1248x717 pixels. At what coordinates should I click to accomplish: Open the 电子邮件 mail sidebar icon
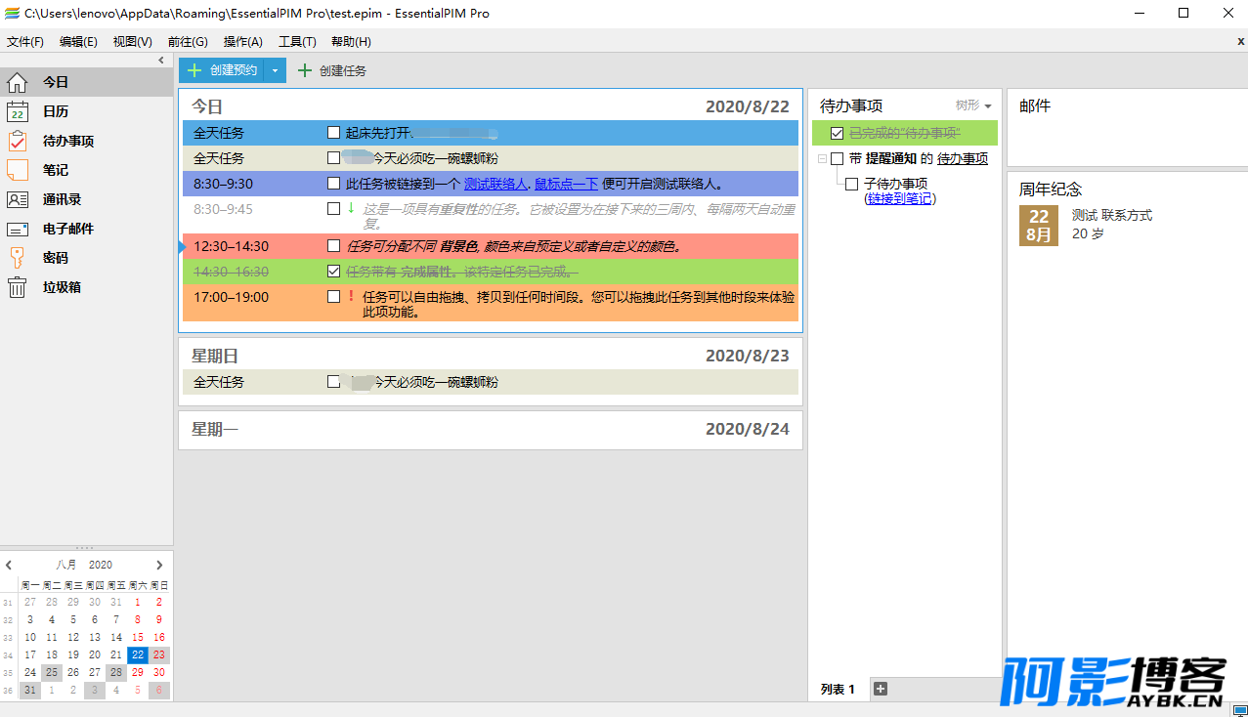18,229
